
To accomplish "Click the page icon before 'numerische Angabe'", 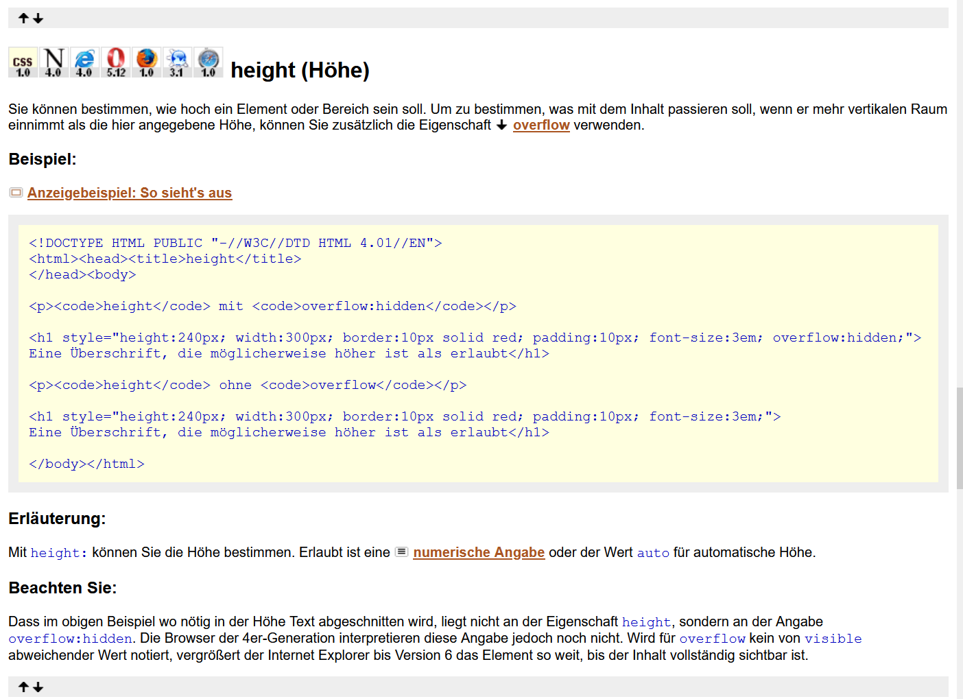I will pyautogui.click(x=402, y=552).
